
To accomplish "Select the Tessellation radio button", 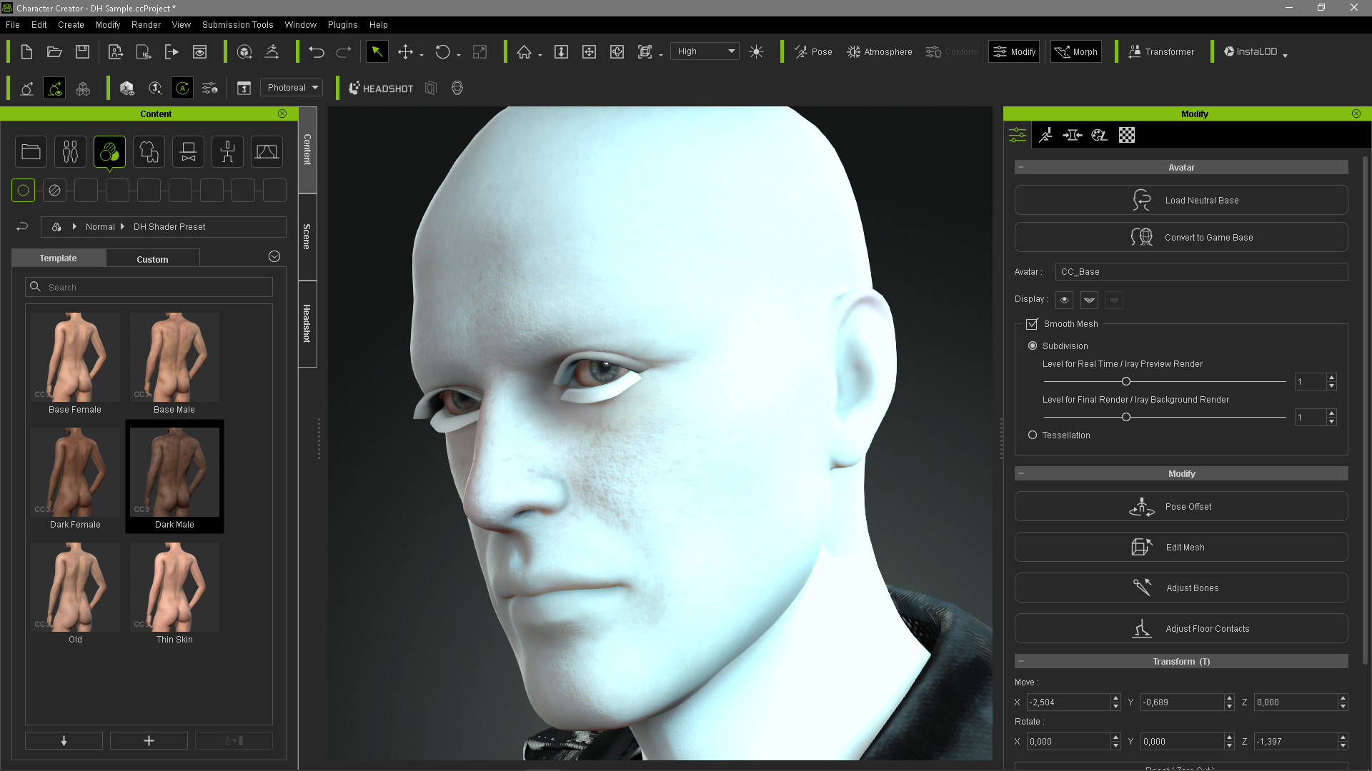I will coord(1033,435).
